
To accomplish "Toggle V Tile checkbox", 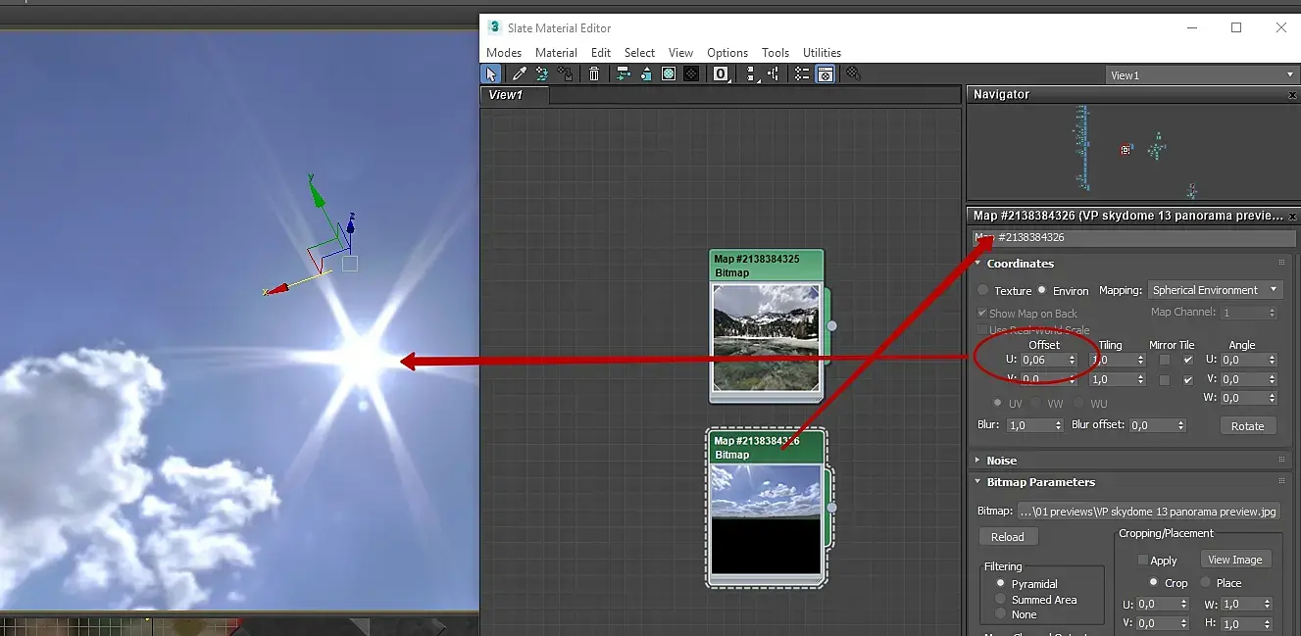I will pyautogui.click(x=1188, y=379).
